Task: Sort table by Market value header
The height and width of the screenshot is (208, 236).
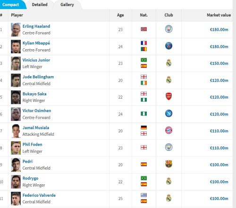Action: tap(219, 15)
